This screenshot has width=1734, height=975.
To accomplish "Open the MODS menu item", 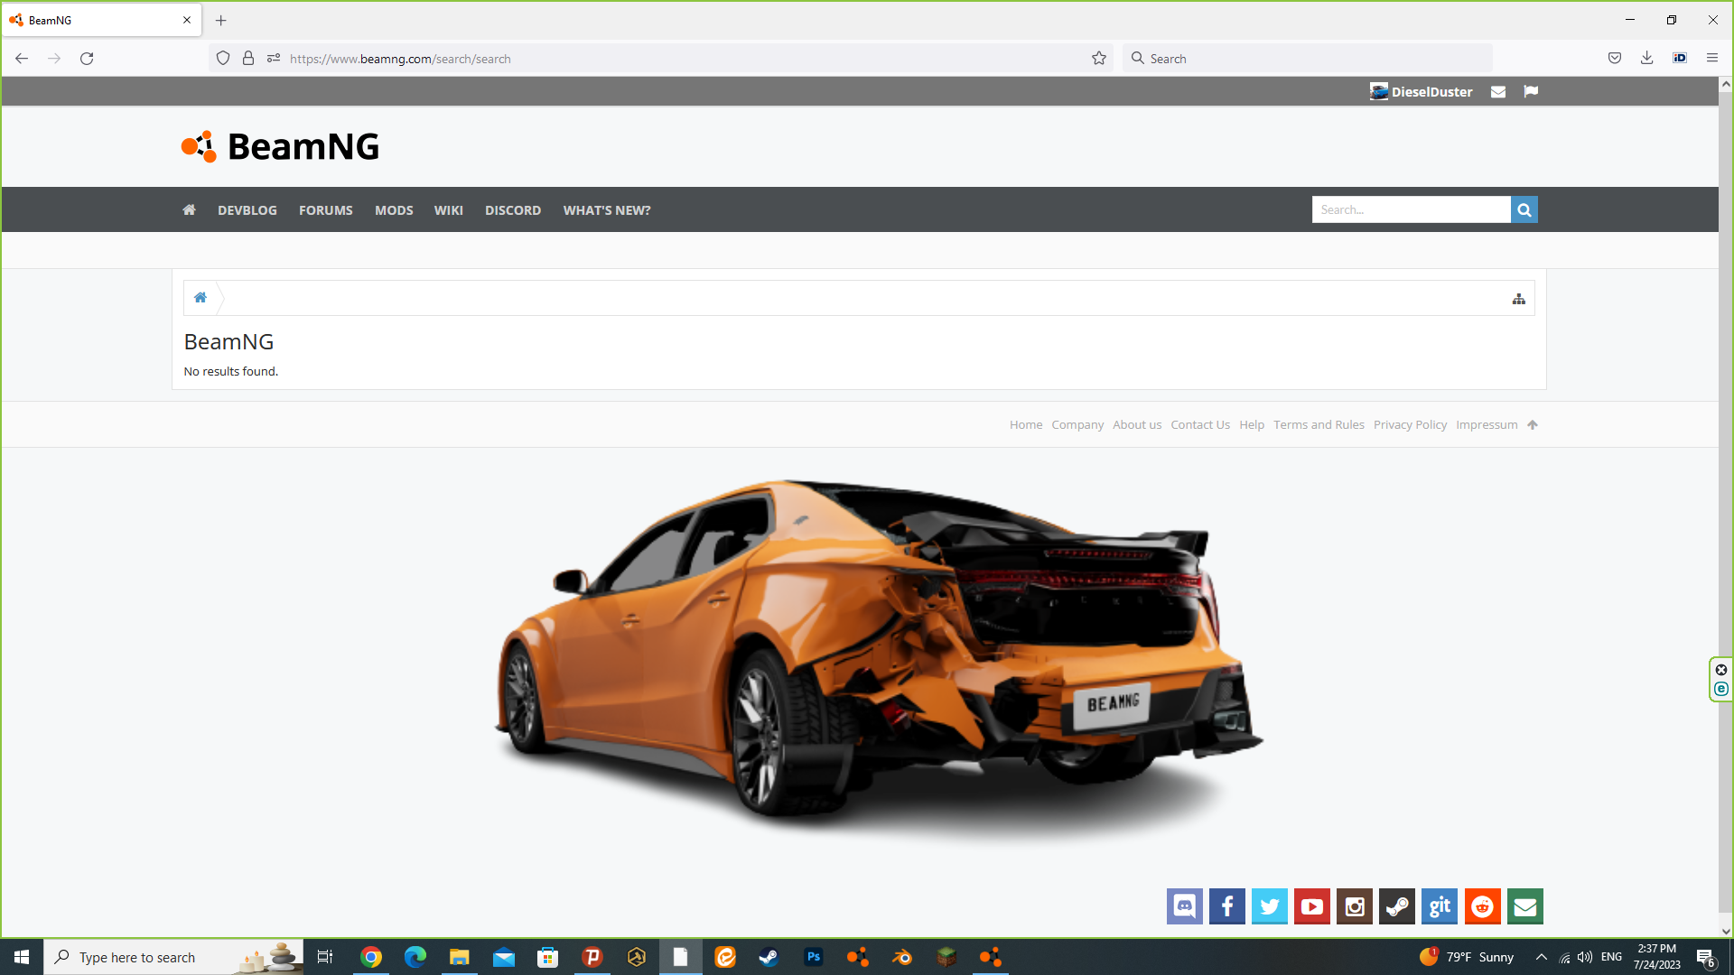I will point(394,209).
